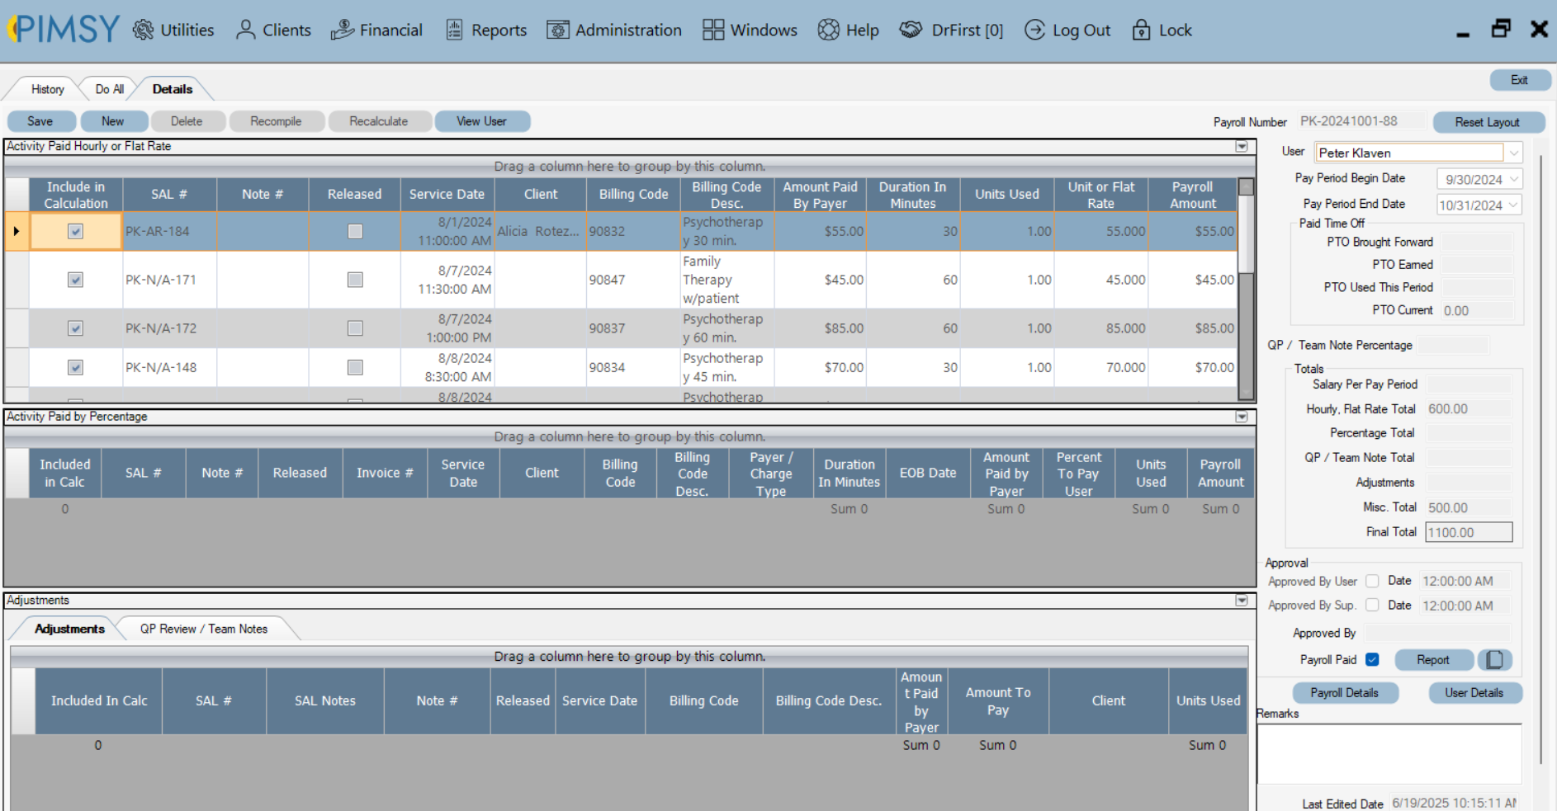The image size is (1557, 811).
Task: Click the Recalculate button
Action: (380, 120)
